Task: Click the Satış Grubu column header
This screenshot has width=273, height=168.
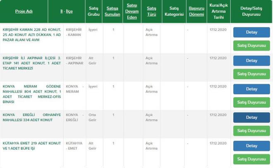Action: click(x=93, y=11)
